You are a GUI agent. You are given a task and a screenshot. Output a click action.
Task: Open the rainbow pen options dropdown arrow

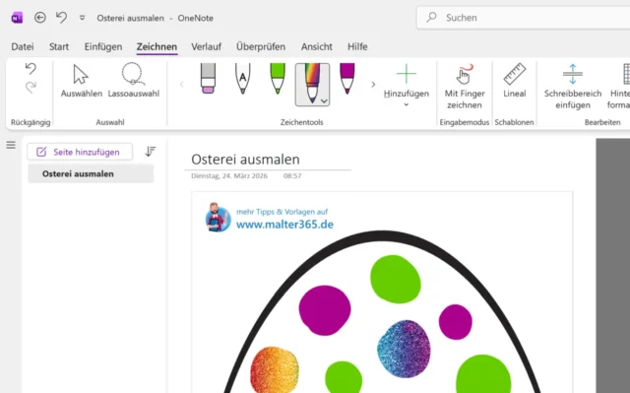pyautogui.click(x=324, y=101)
